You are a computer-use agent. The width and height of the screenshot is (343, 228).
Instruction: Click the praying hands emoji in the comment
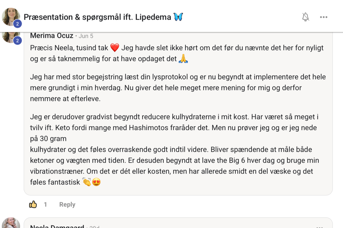pyautogui.click(x=183, y=59)
